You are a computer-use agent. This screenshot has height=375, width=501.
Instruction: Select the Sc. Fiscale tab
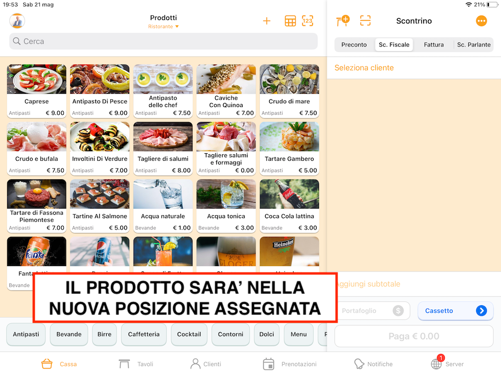[394, 44]
